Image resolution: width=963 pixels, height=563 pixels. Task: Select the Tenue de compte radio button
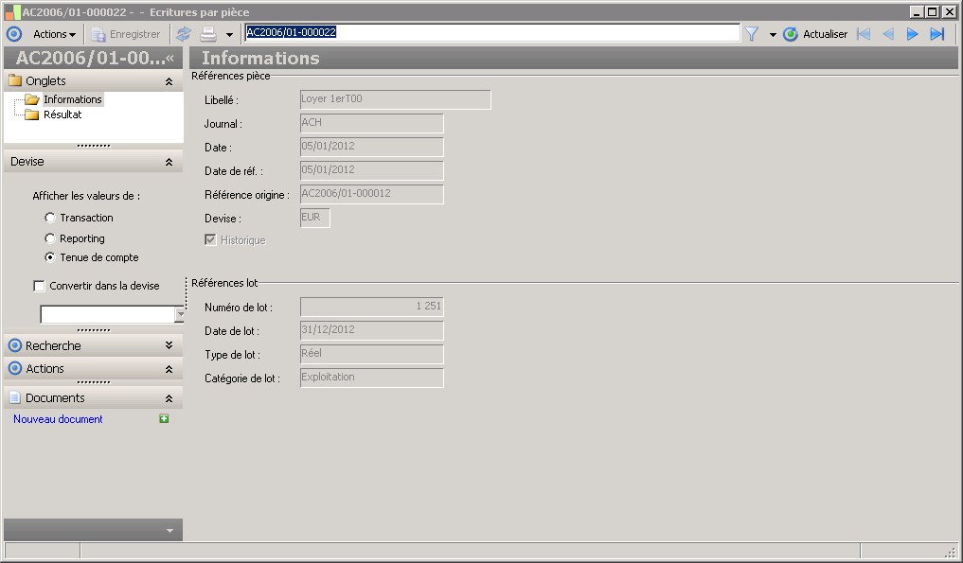(50, 257)
